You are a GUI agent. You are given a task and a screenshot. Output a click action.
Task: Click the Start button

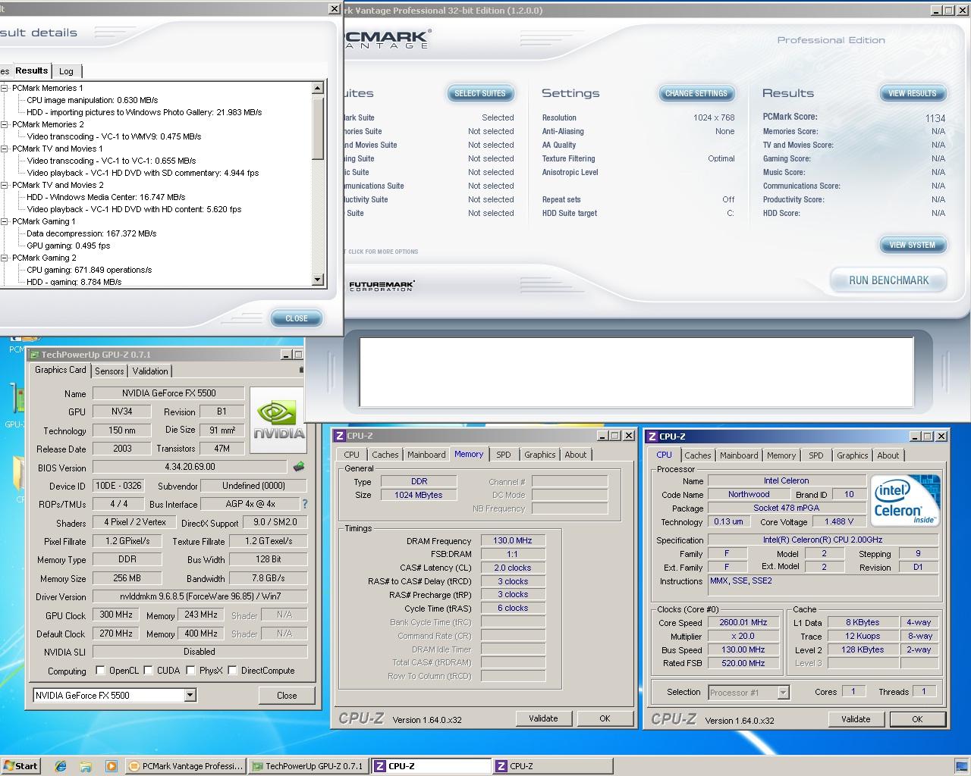(x=20, y=766)
